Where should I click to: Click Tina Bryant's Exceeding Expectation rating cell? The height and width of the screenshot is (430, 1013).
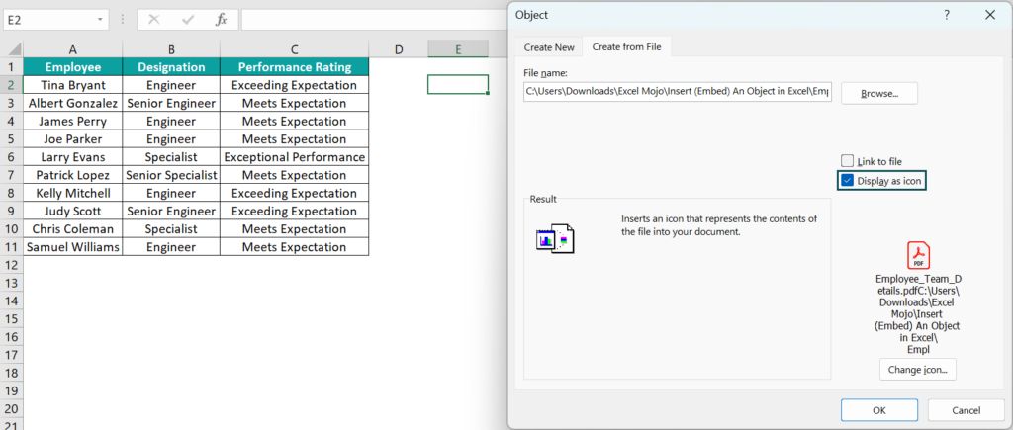(x=295, y=85)
